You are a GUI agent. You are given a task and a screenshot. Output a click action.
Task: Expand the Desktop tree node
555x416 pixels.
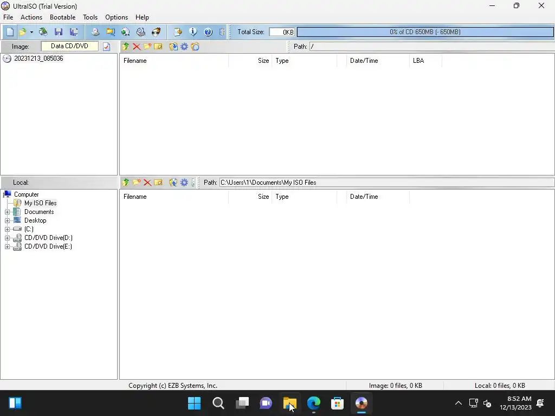(7, 221)
